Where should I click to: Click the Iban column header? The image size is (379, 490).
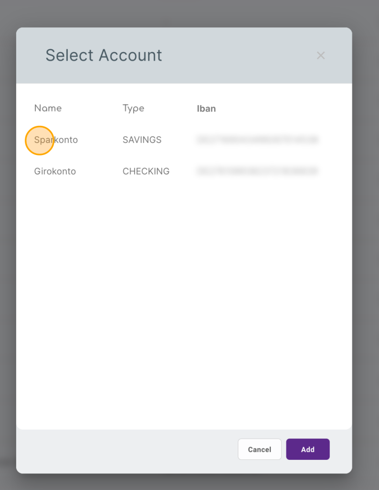pos(206,109)
